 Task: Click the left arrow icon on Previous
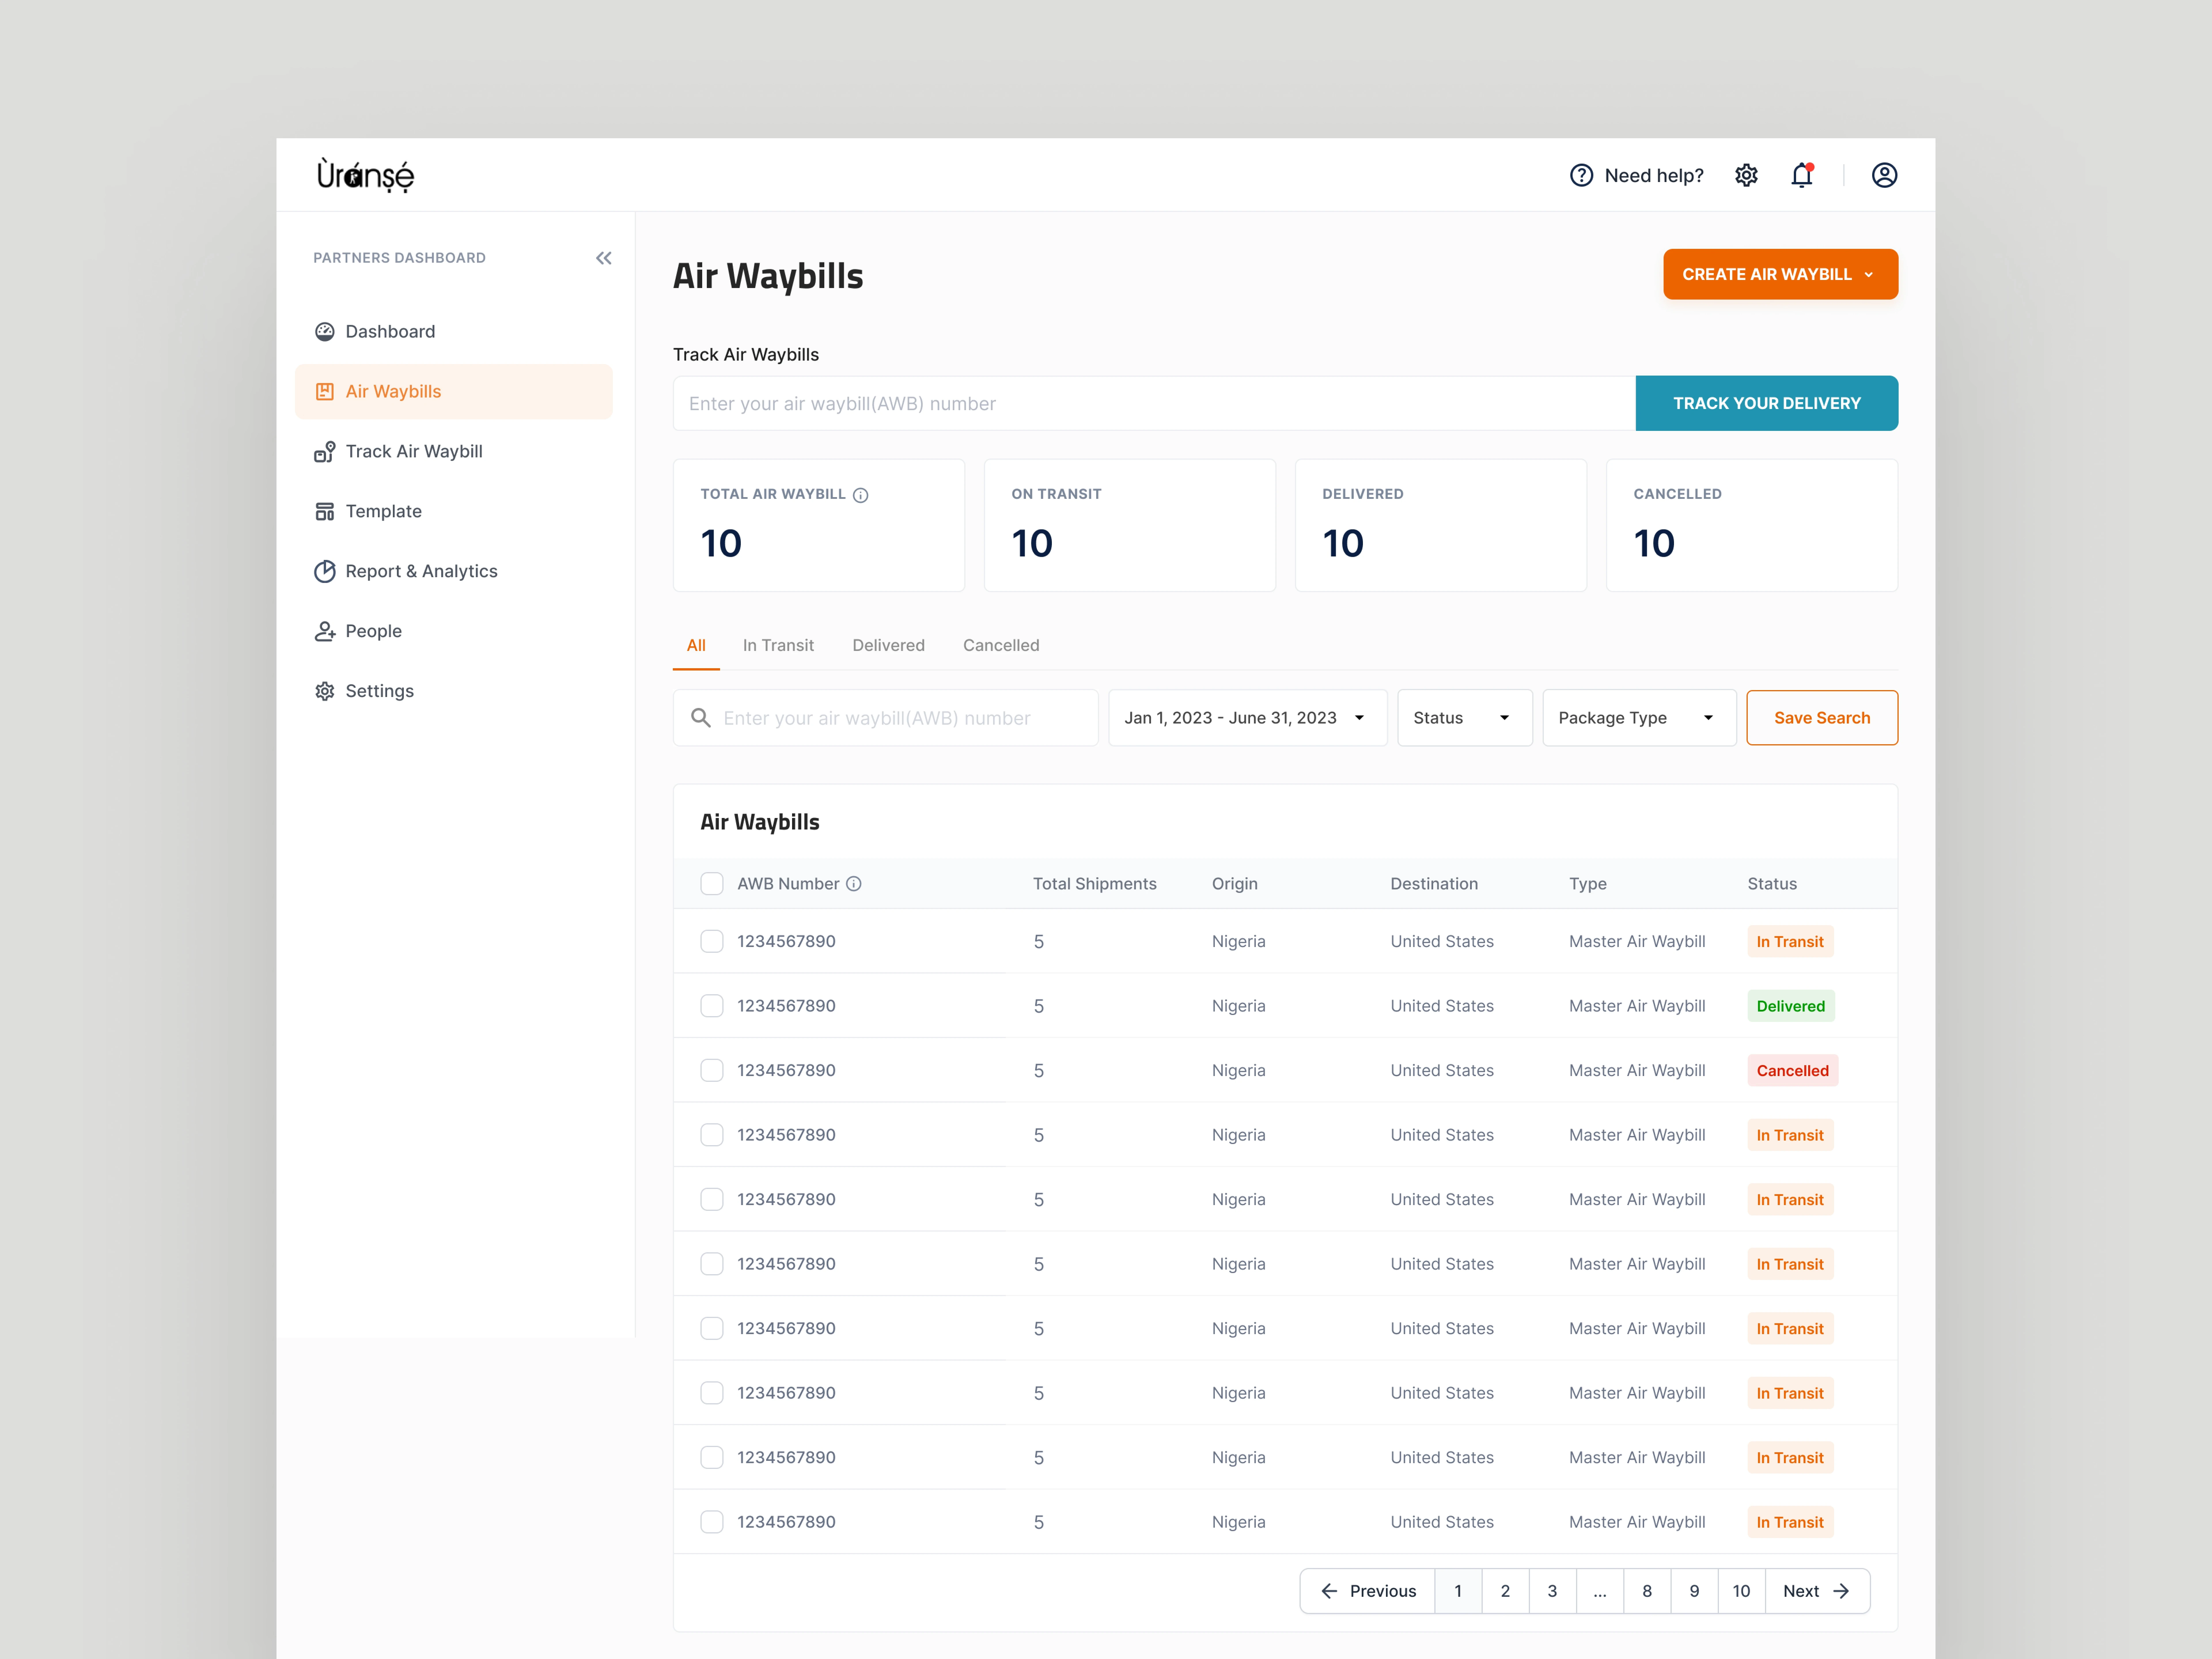pos(1329,1591)
